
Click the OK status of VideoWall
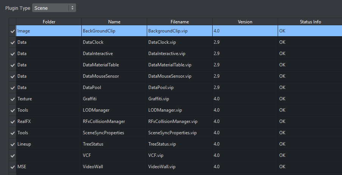click(282, 167)
